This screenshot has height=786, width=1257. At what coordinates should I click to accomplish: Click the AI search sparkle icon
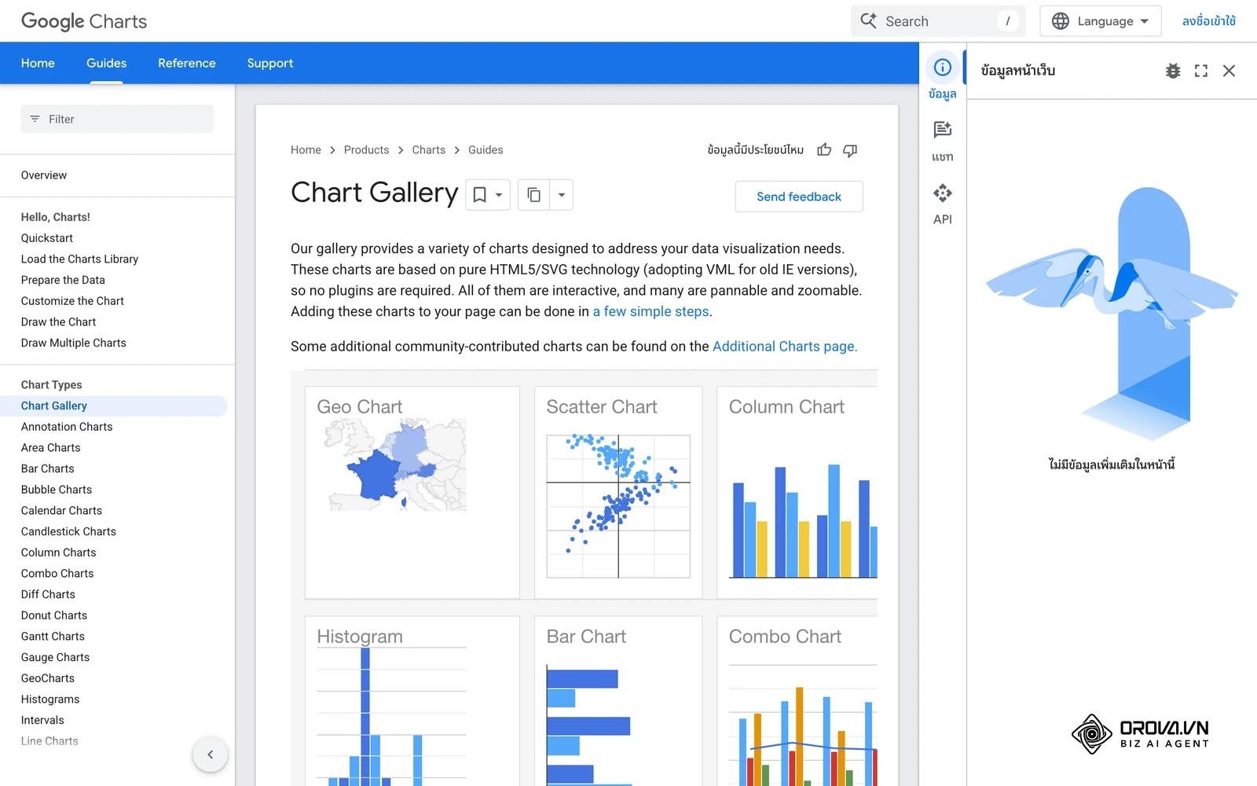click(868, 20)
